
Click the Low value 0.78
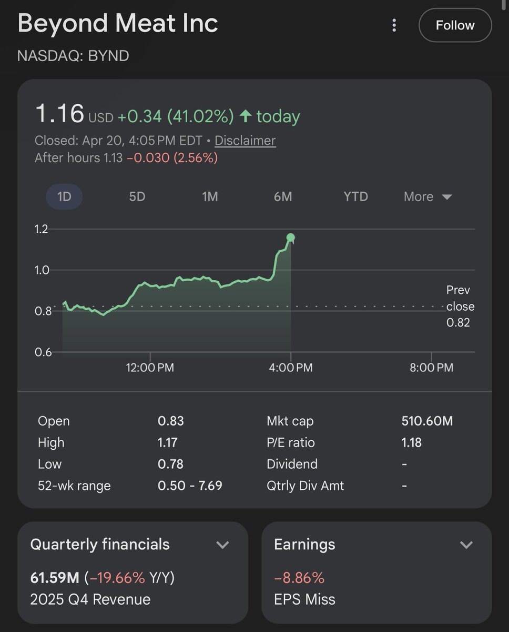click(171, 464)
